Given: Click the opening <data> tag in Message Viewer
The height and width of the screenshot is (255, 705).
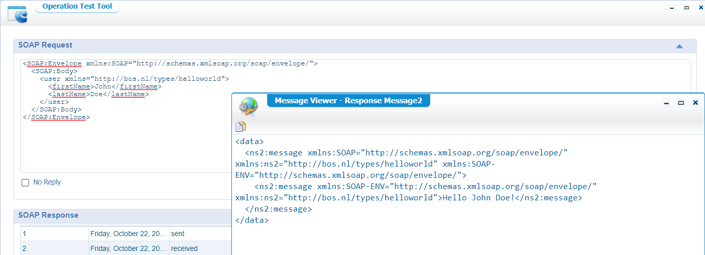Looking at the screenshot, I should click(x=250, y=142).
